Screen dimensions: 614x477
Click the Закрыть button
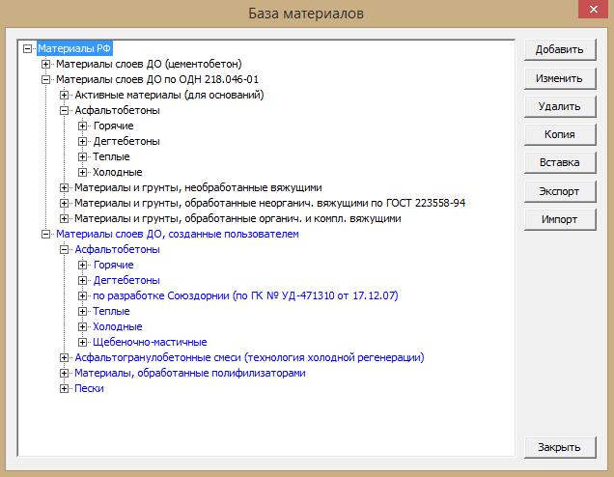coord(560,447)
